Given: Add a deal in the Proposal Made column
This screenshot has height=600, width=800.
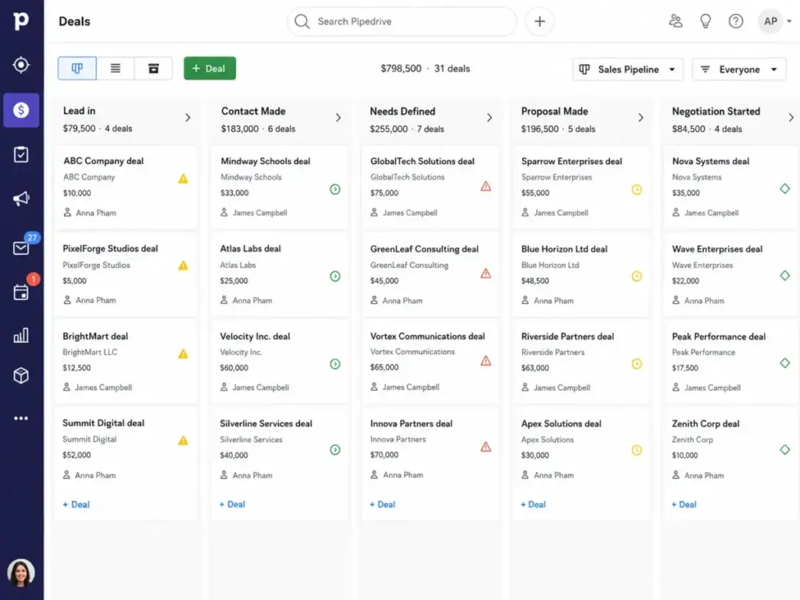Looking at the screenshot, I should click(533, 505).
